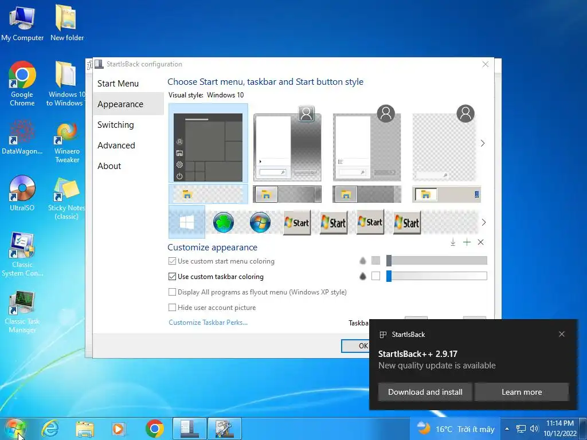
Task: Toggle Use custom taskbar coloring
Action: (x=216, y=277)
